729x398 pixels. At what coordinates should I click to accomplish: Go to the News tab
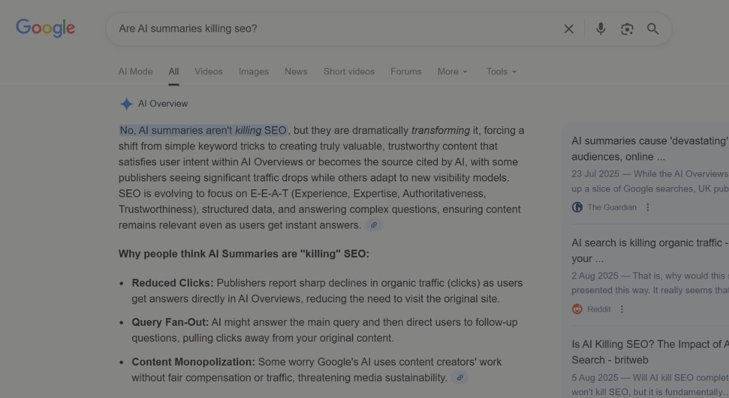click(x=296, y=72)
